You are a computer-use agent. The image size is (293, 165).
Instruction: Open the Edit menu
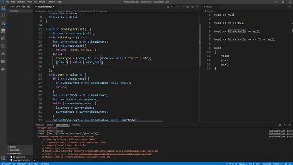coord(13,2)
